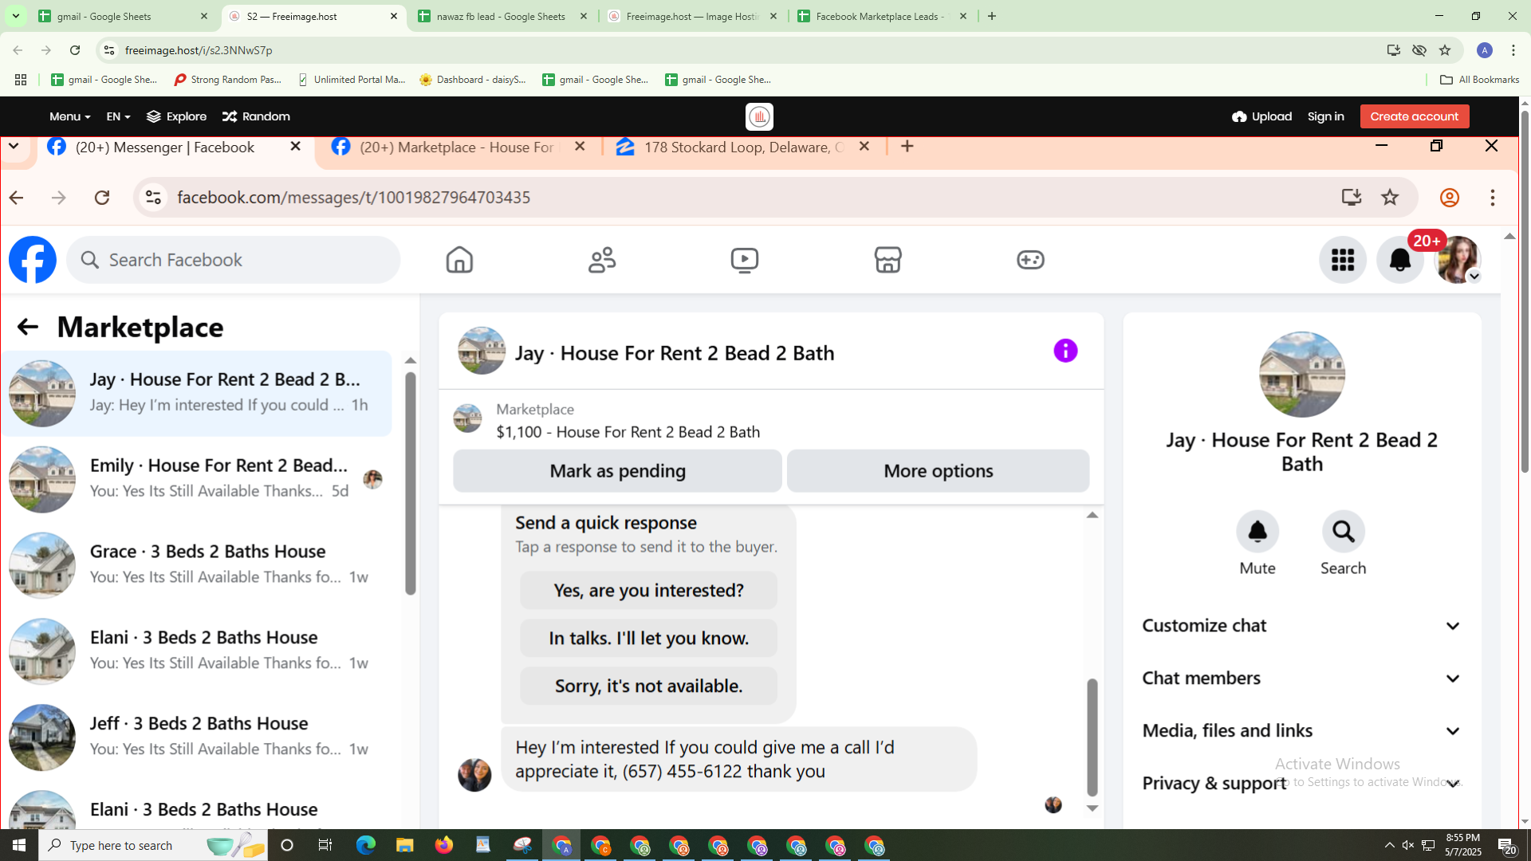Open the nine-dot Facebook menu grid

pos(1343,260)
